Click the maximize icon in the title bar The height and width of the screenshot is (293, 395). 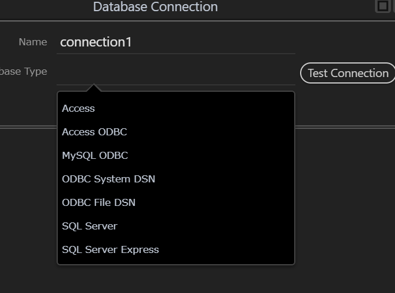[x=383, y=6]
